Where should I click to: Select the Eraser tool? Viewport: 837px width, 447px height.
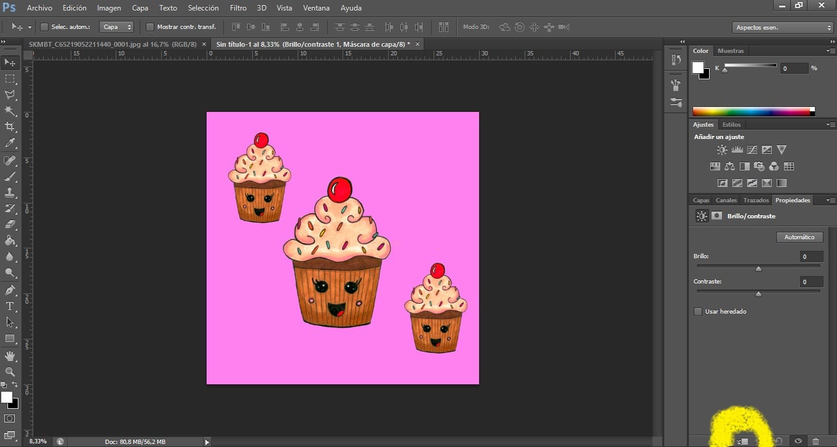10,224
